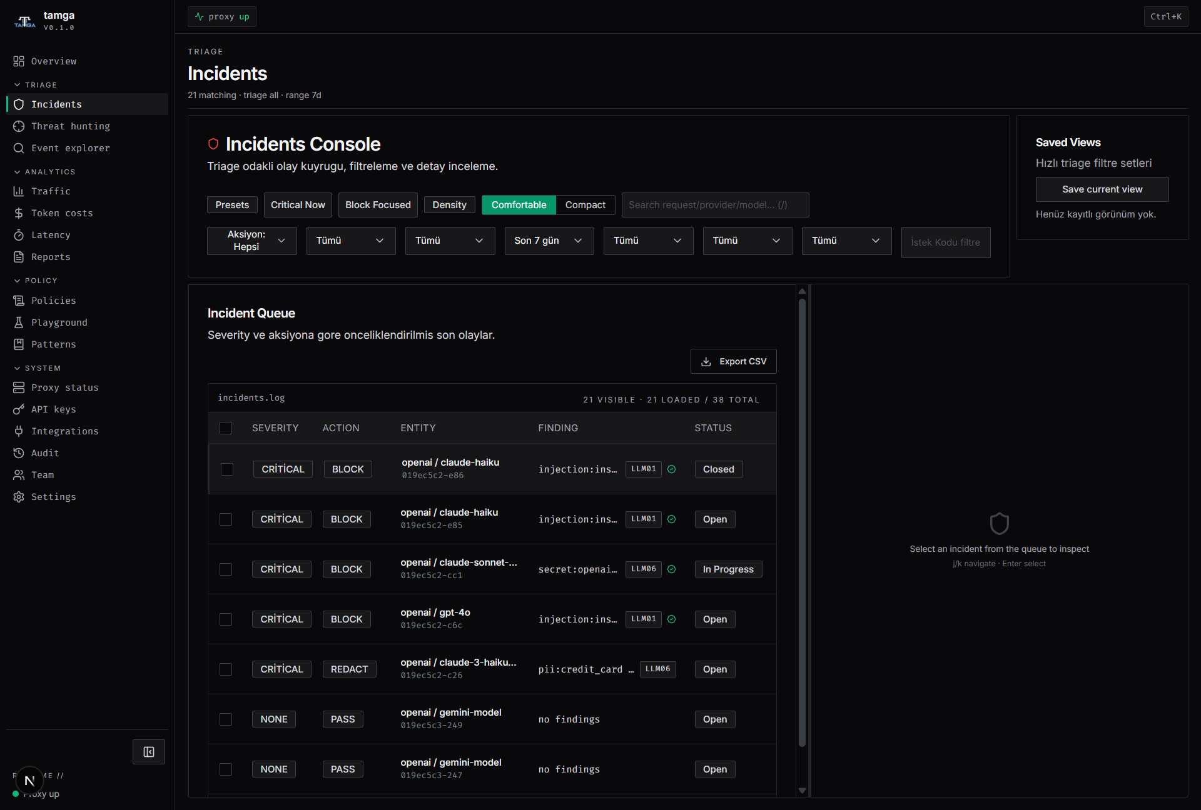Click the scrollbar up arrow
Viewport: 1201px width, 810px height.
pos(802,291)
